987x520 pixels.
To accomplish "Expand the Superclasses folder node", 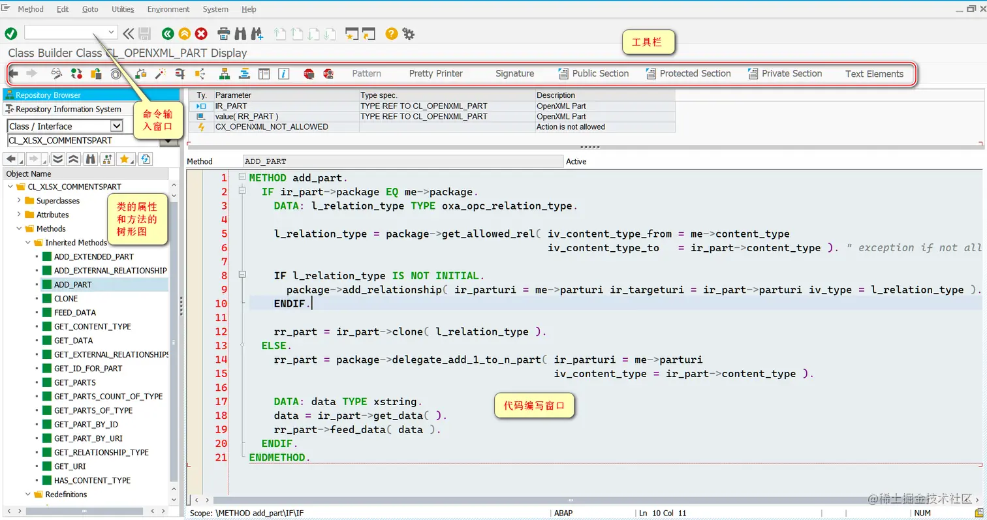I will 19,200.
